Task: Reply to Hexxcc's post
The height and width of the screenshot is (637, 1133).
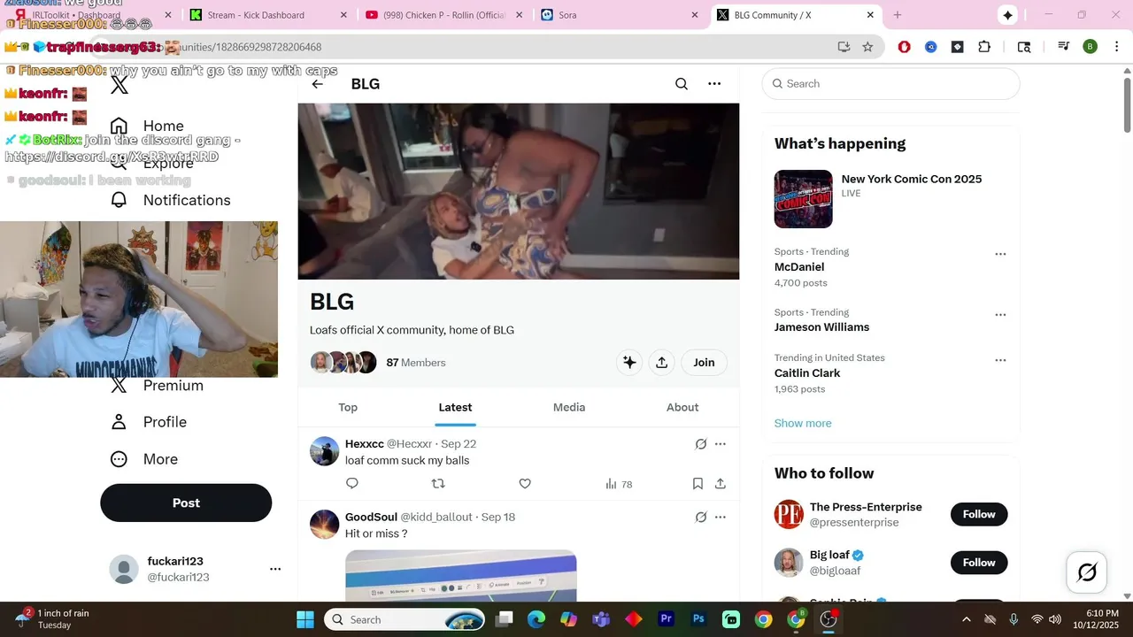Action: (x=352, y=483)
